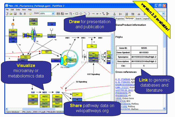175x117 pixels.
Task: Select the brace shape tool
Action: (89, 13)
